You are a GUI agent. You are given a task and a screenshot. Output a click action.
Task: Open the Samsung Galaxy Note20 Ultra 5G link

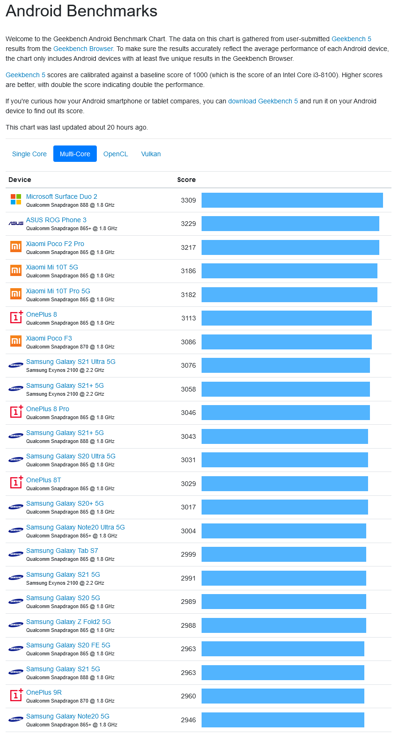tap(75, 527)
